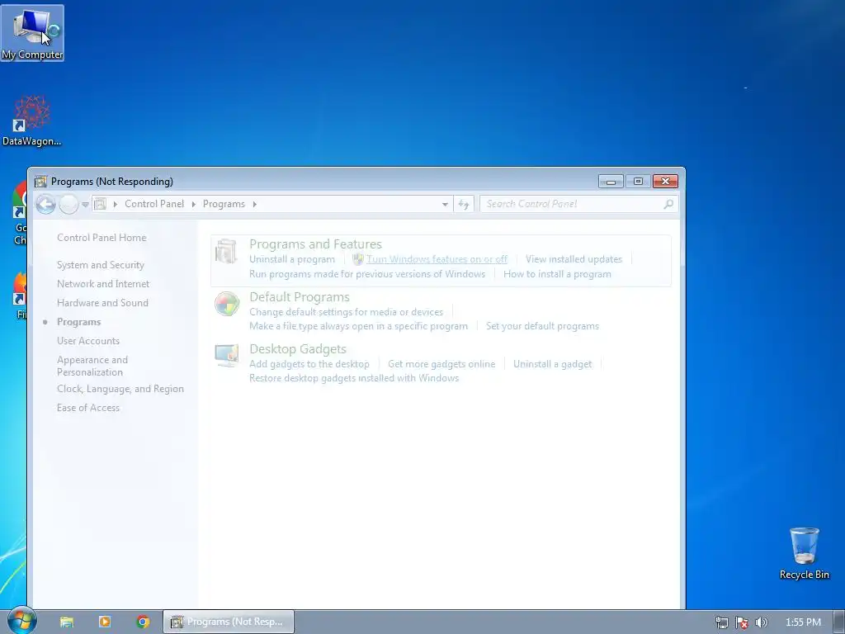Expand the arrow after Control Panel breadcrumb
This screenshot has width=845, height=634.
click(x=193, y=204)
